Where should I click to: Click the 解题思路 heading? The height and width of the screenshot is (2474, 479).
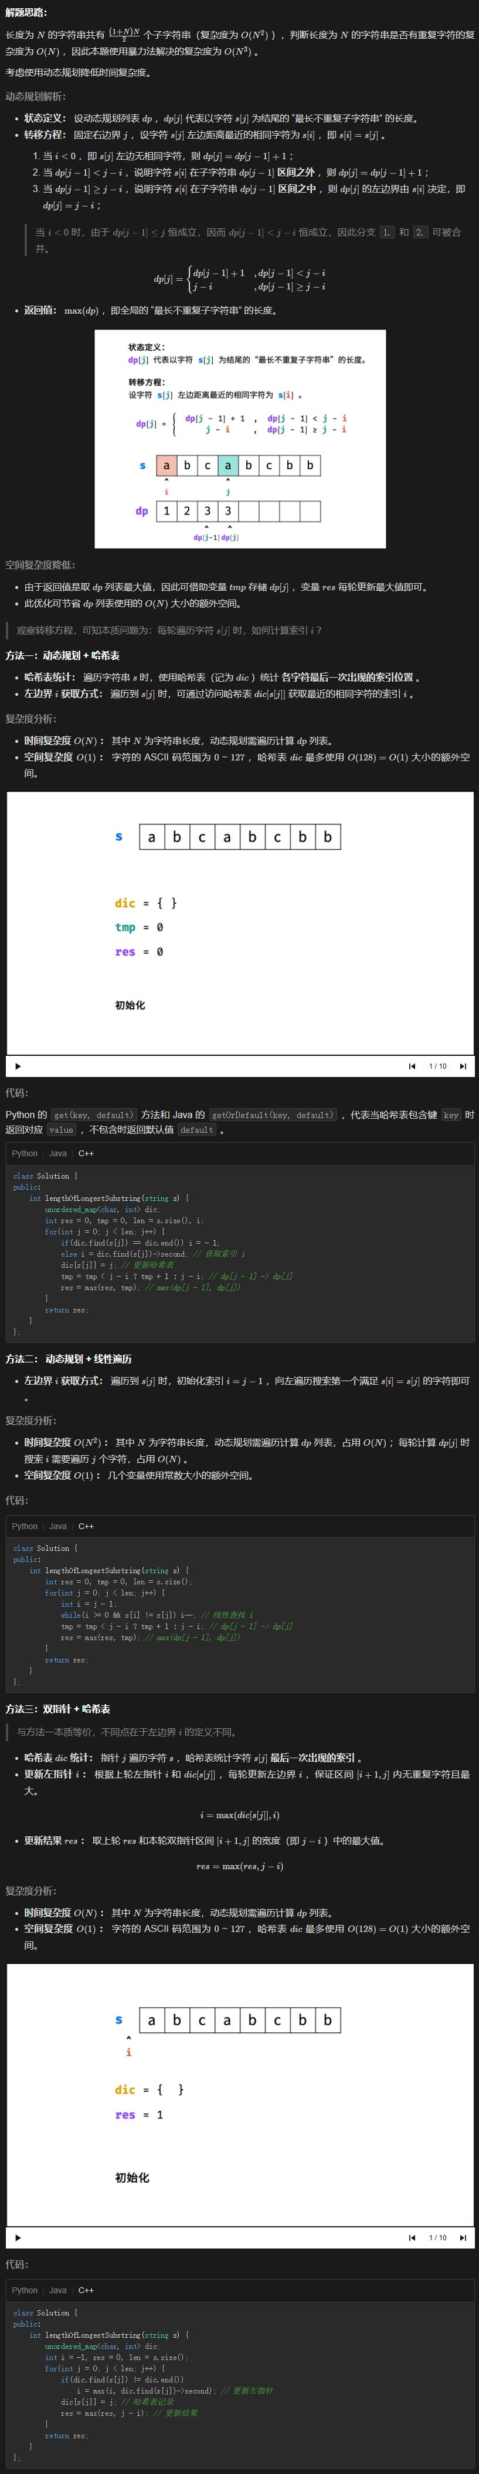[27, 12]
